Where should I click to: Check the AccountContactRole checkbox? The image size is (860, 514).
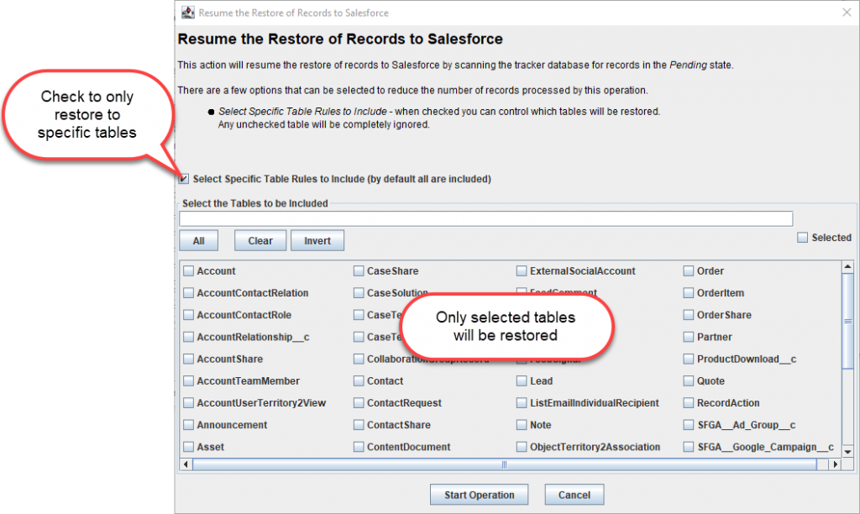click(x=189, y=315)
